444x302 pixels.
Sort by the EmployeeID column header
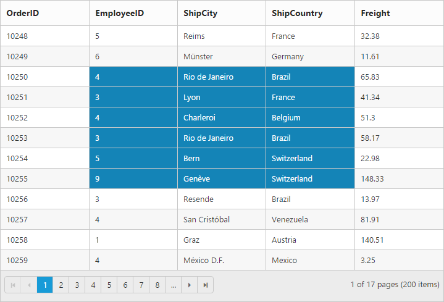click(x=120, y=13)
